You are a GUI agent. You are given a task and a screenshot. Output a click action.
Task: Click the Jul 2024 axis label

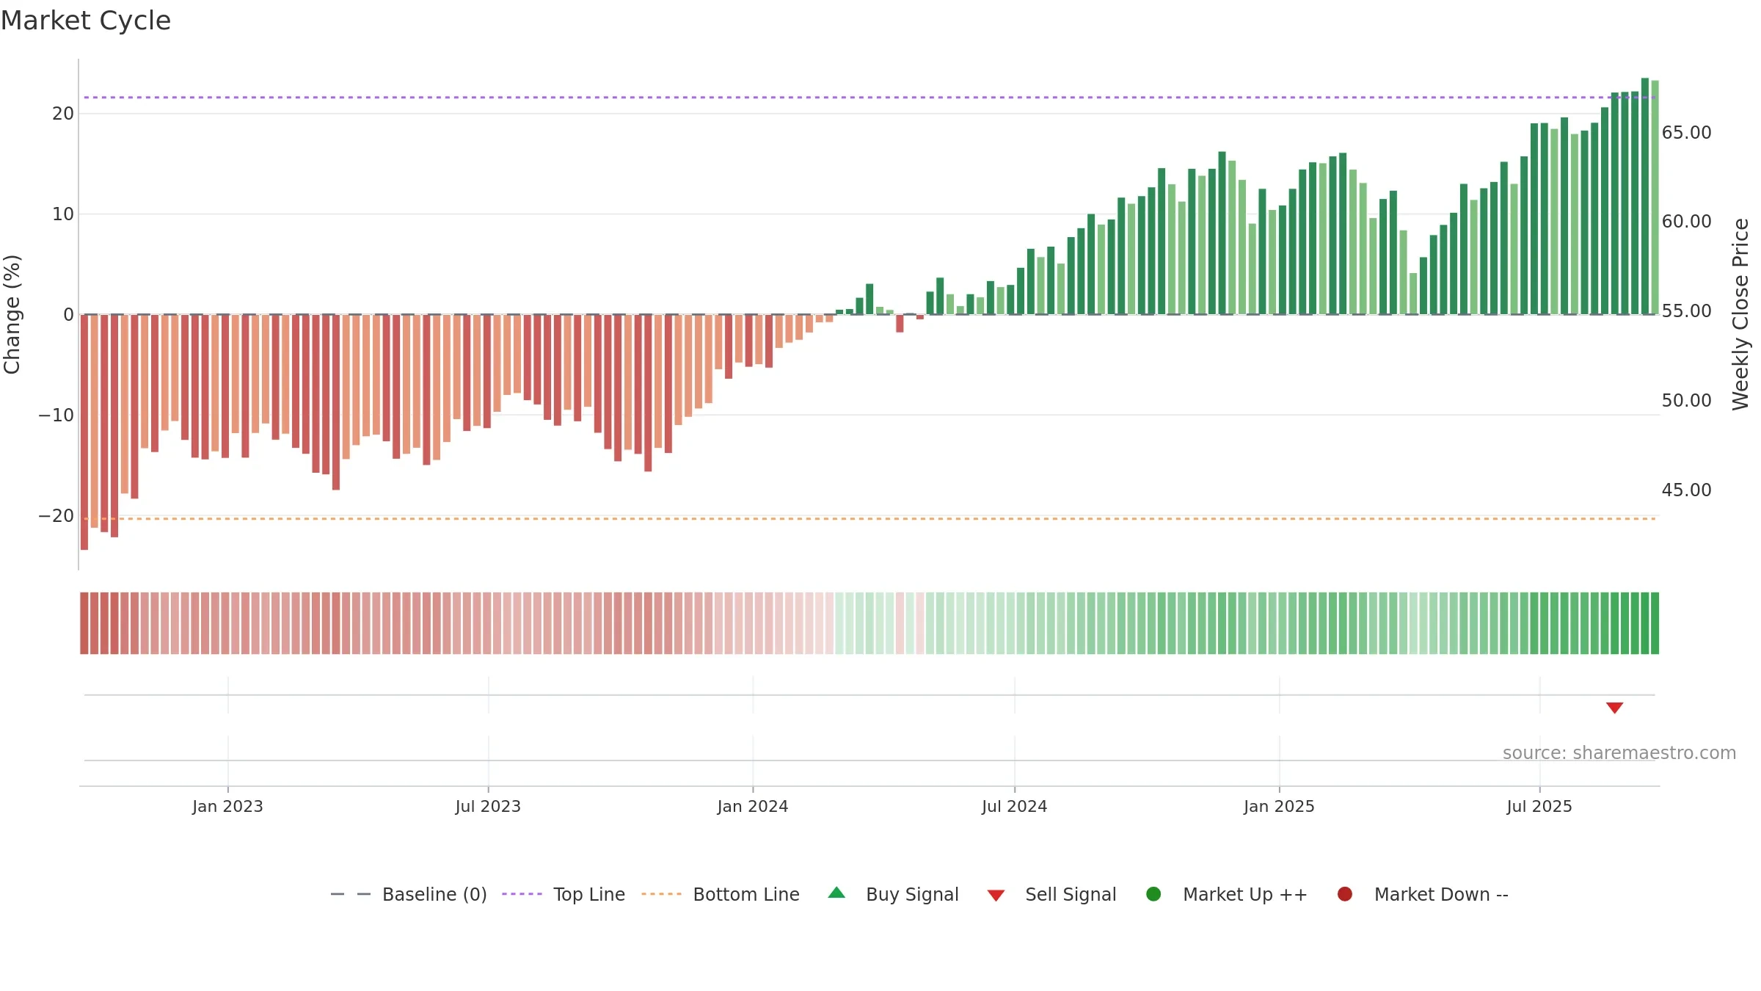[1015, 807]
